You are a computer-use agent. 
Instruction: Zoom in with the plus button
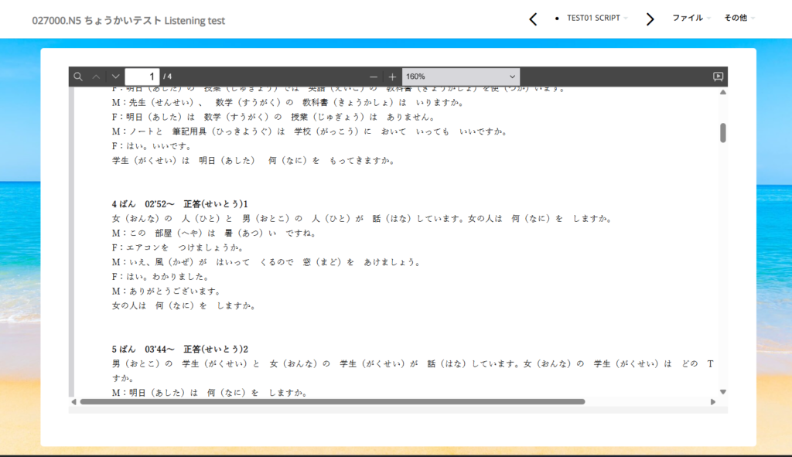pos(392,77)
